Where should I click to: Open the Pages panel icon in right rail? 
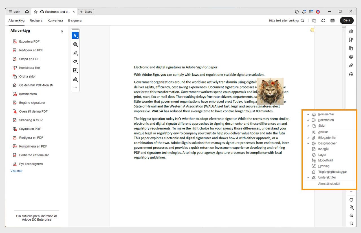[x=351, y=49]
